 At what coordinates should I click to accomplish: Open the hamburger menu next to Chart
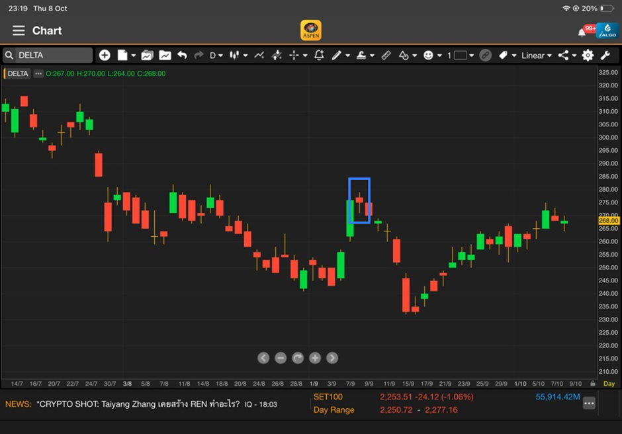click(x=19, y=30)
